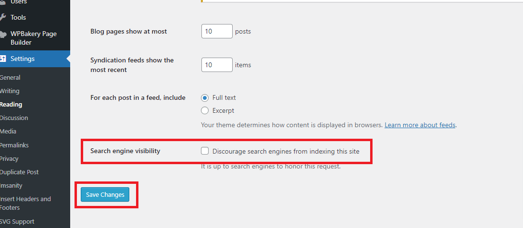Click the WPBakery Page Builder icon
Image resolution: width=523 pixels, height=228 pixels.
[x=2, y=35]
